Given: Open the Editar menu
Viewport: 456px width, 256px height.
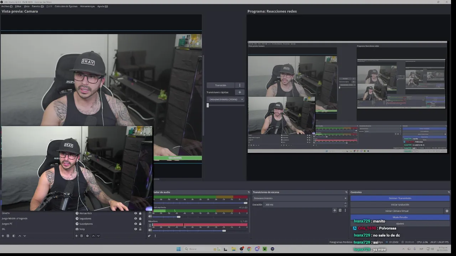Looking at the screenshot, I should (x=18, y=6).
